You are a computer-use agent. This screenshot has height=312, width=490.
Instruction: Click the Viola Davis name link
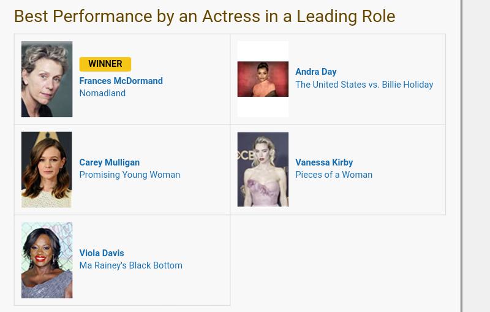(102, 253)
